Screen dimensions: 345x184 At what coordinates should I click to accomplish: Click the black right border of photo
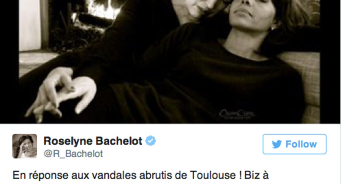tap(330, 62)
